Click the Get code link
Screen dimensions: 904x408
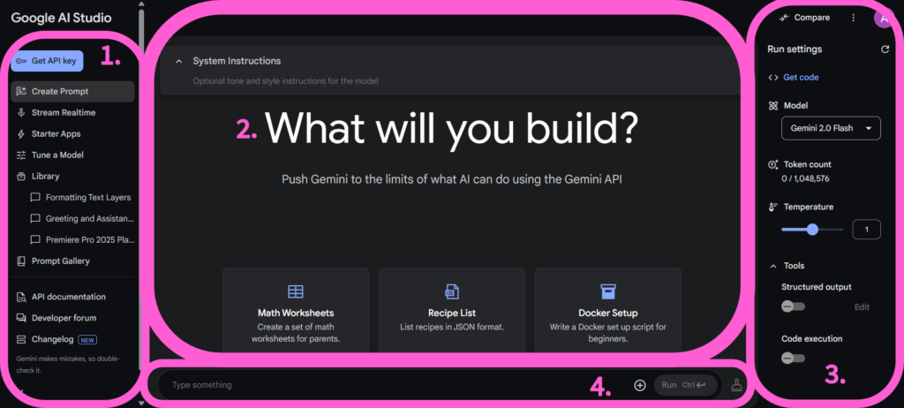(801, 78)
